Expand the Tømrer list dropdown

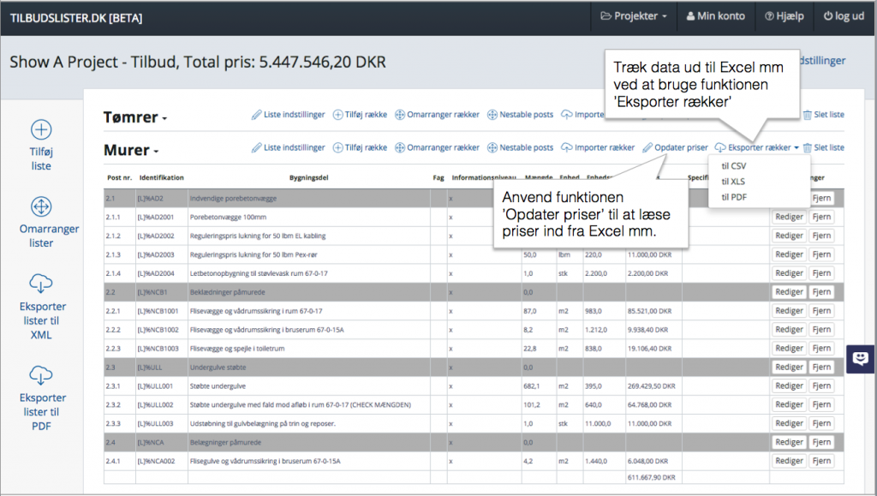coord(134,117)
